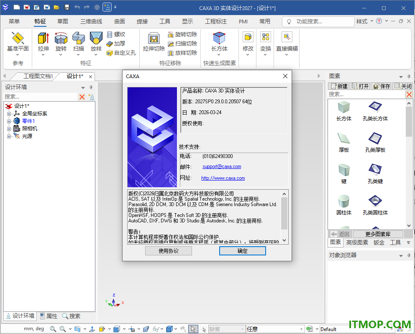The height and width of the screenshot is (334, 415).
Task: Click the license text scrollbar down arrow
Action: [x=284, y=240]
